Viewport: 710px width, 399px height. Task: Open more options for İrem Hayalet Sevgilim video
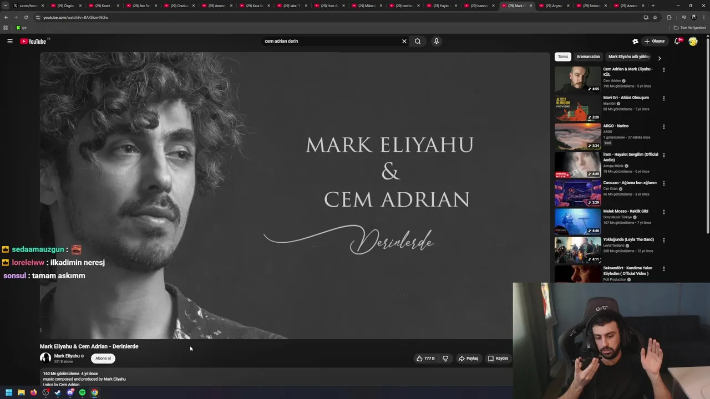coord(663,155)
